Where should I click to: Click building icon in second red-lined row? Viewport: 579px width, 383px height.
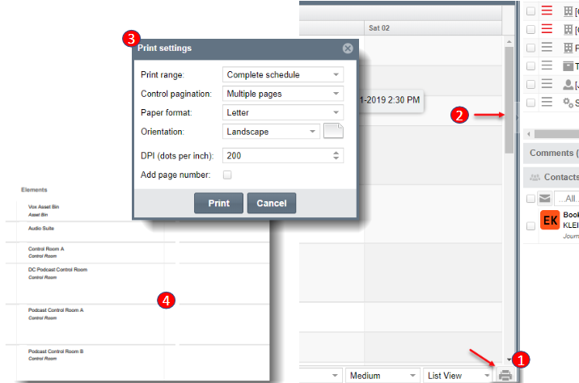tap(568, 30)
